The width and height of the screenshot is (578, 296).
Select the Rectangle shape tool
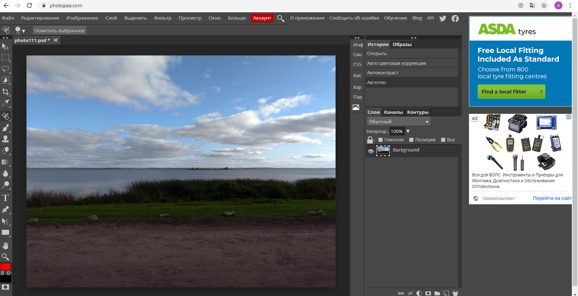click(x=5, y=233)
